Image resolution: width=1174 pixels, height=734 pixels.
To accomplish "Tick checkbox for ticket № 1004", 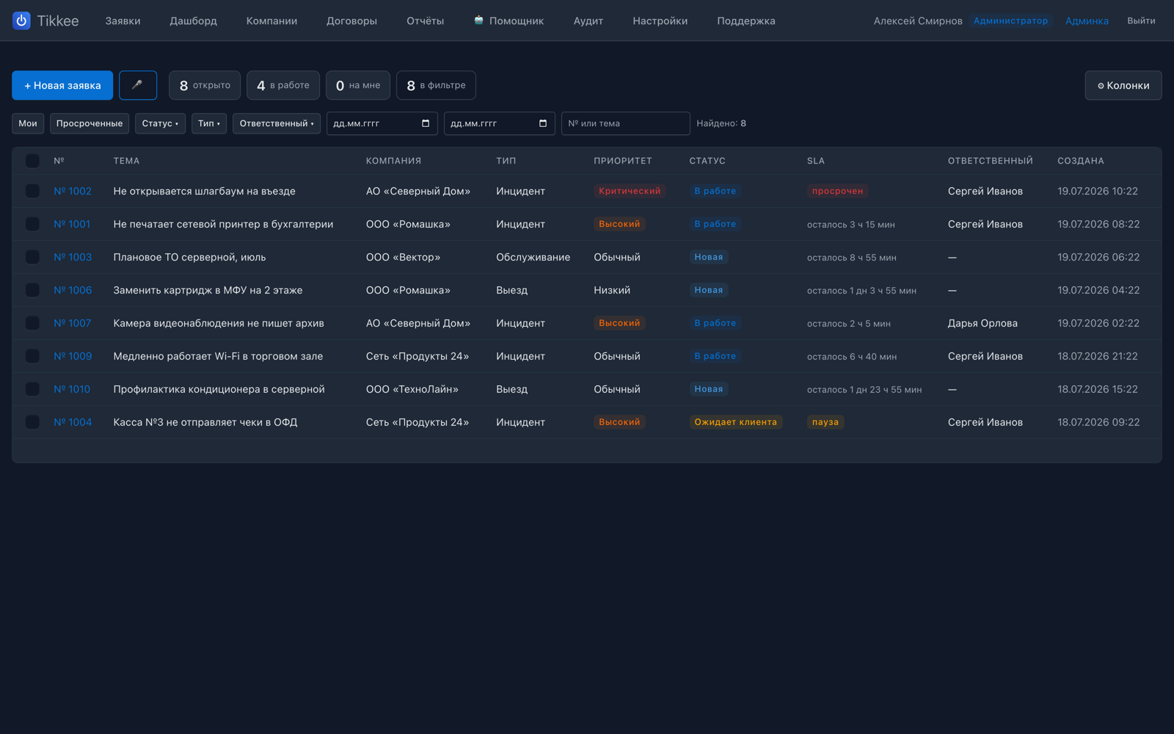I will click(x=32, y=422).
